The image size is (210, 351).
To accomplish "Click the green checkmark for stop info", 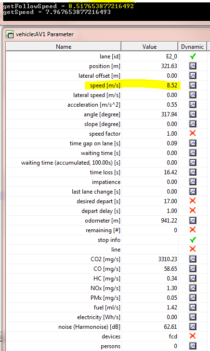I will click(193, 240).
